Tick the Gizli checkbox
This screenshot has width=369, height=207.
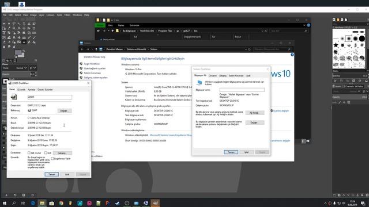pos(46,153)
